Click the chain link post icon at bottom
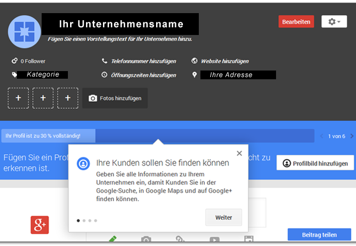Viewport: 356px width, 246px height. 180,239
